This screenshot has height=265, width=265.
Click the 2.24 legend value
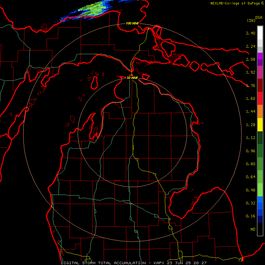tap(251, 46)
